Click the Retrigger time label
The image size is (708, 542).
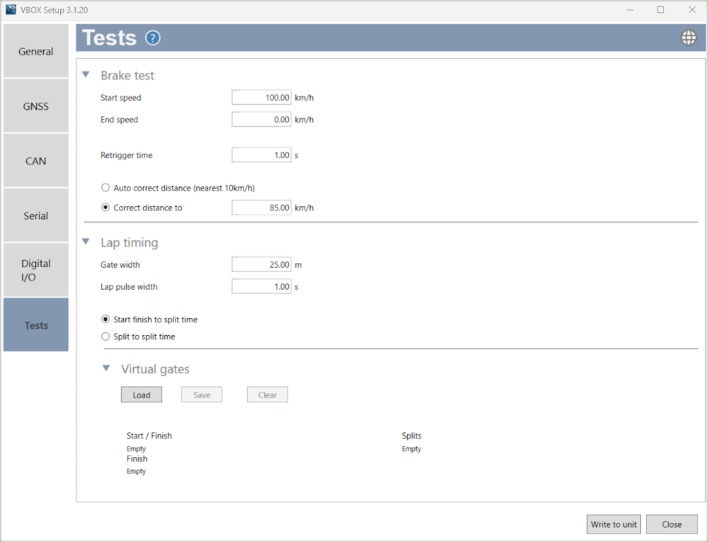[127, 155]
